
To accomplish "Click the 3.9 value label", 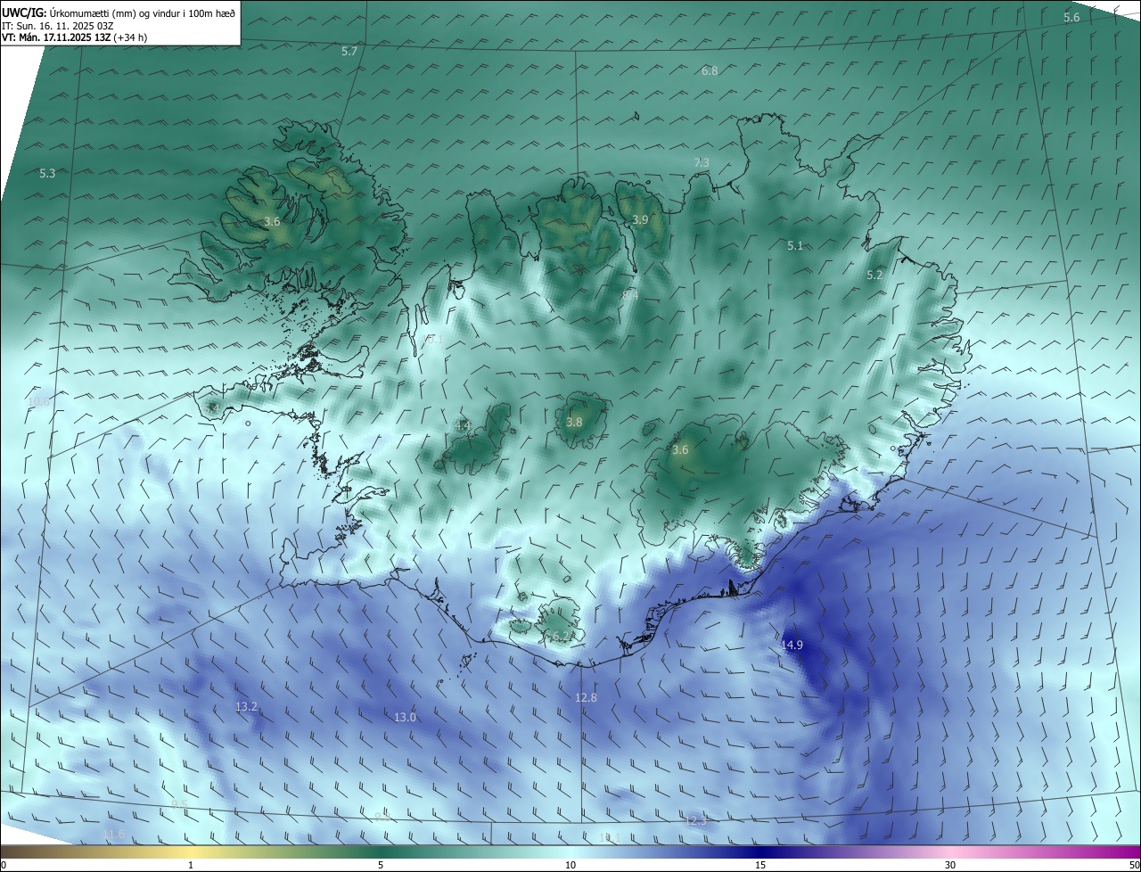I will (640, 219).
